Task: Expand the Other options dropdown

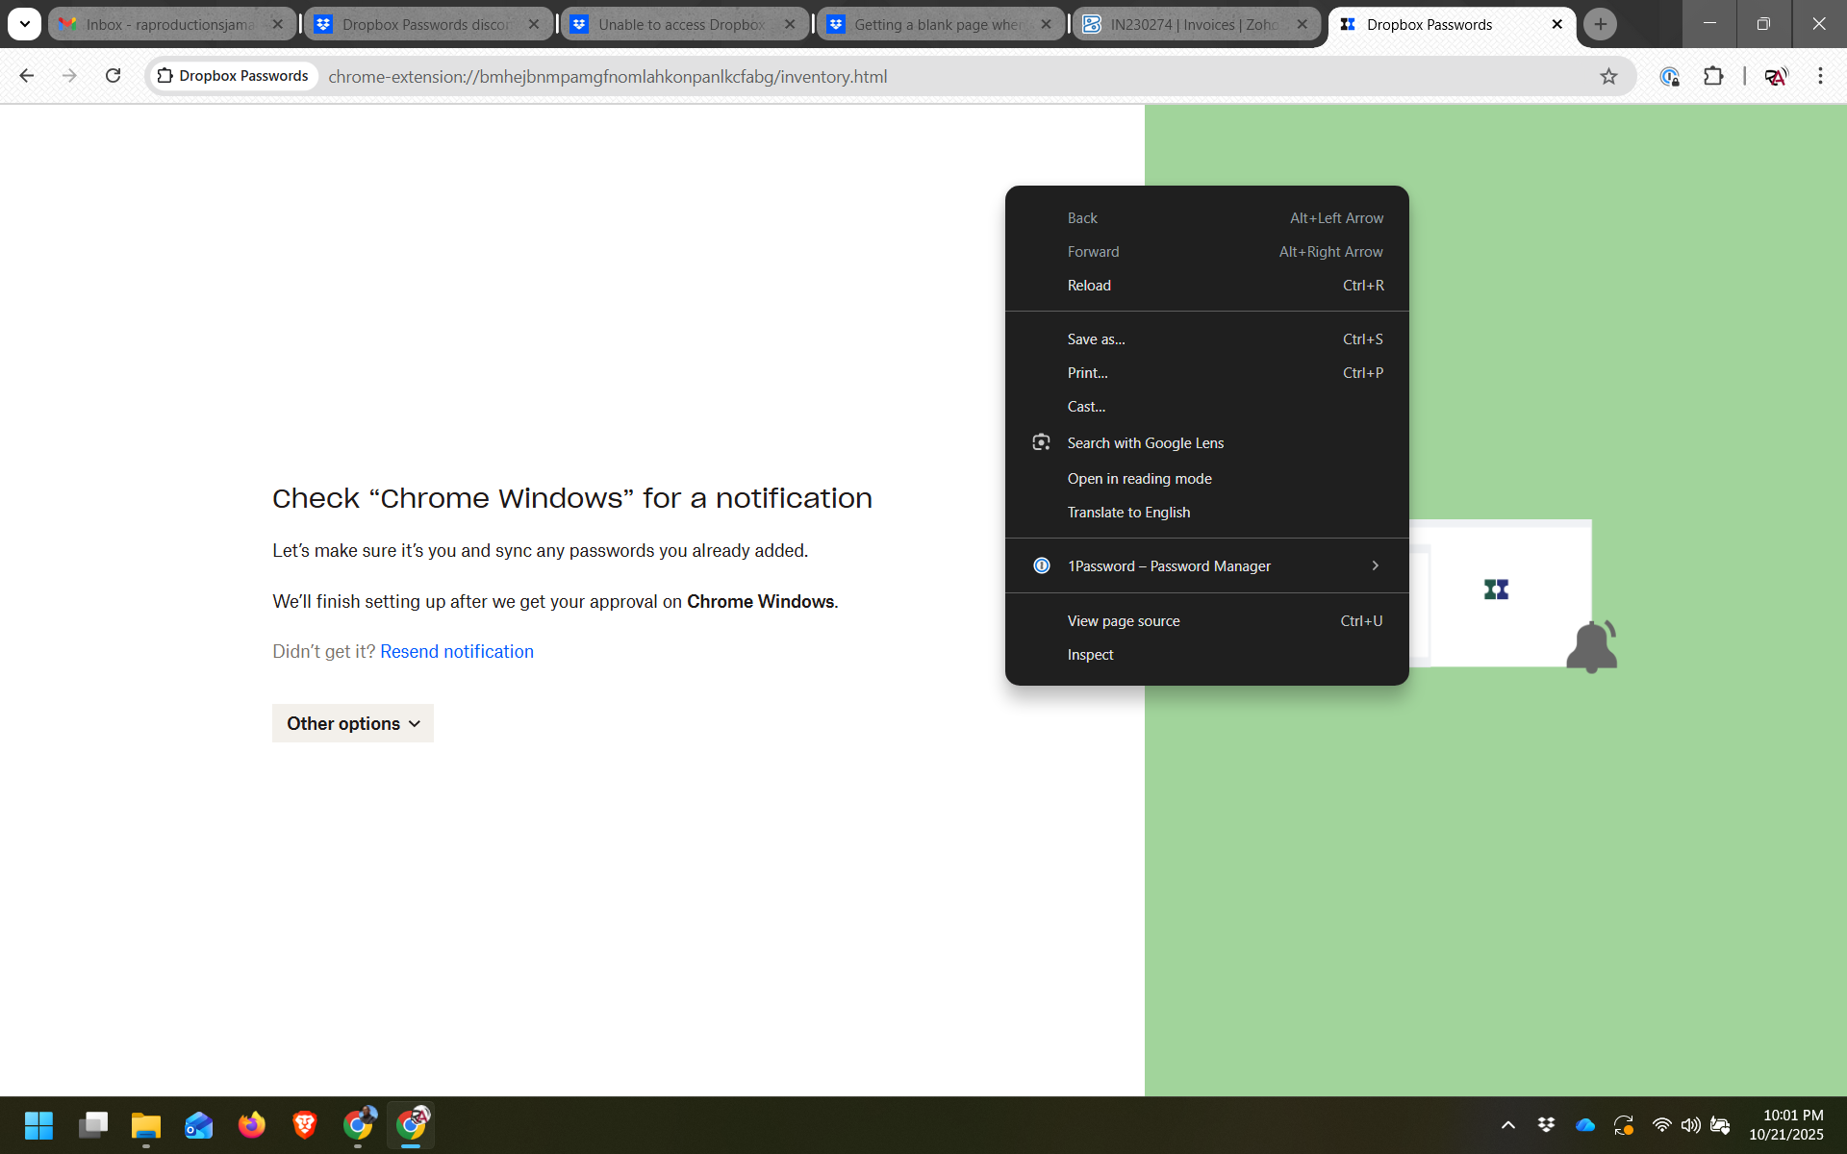Action: [x=352, y=723]
